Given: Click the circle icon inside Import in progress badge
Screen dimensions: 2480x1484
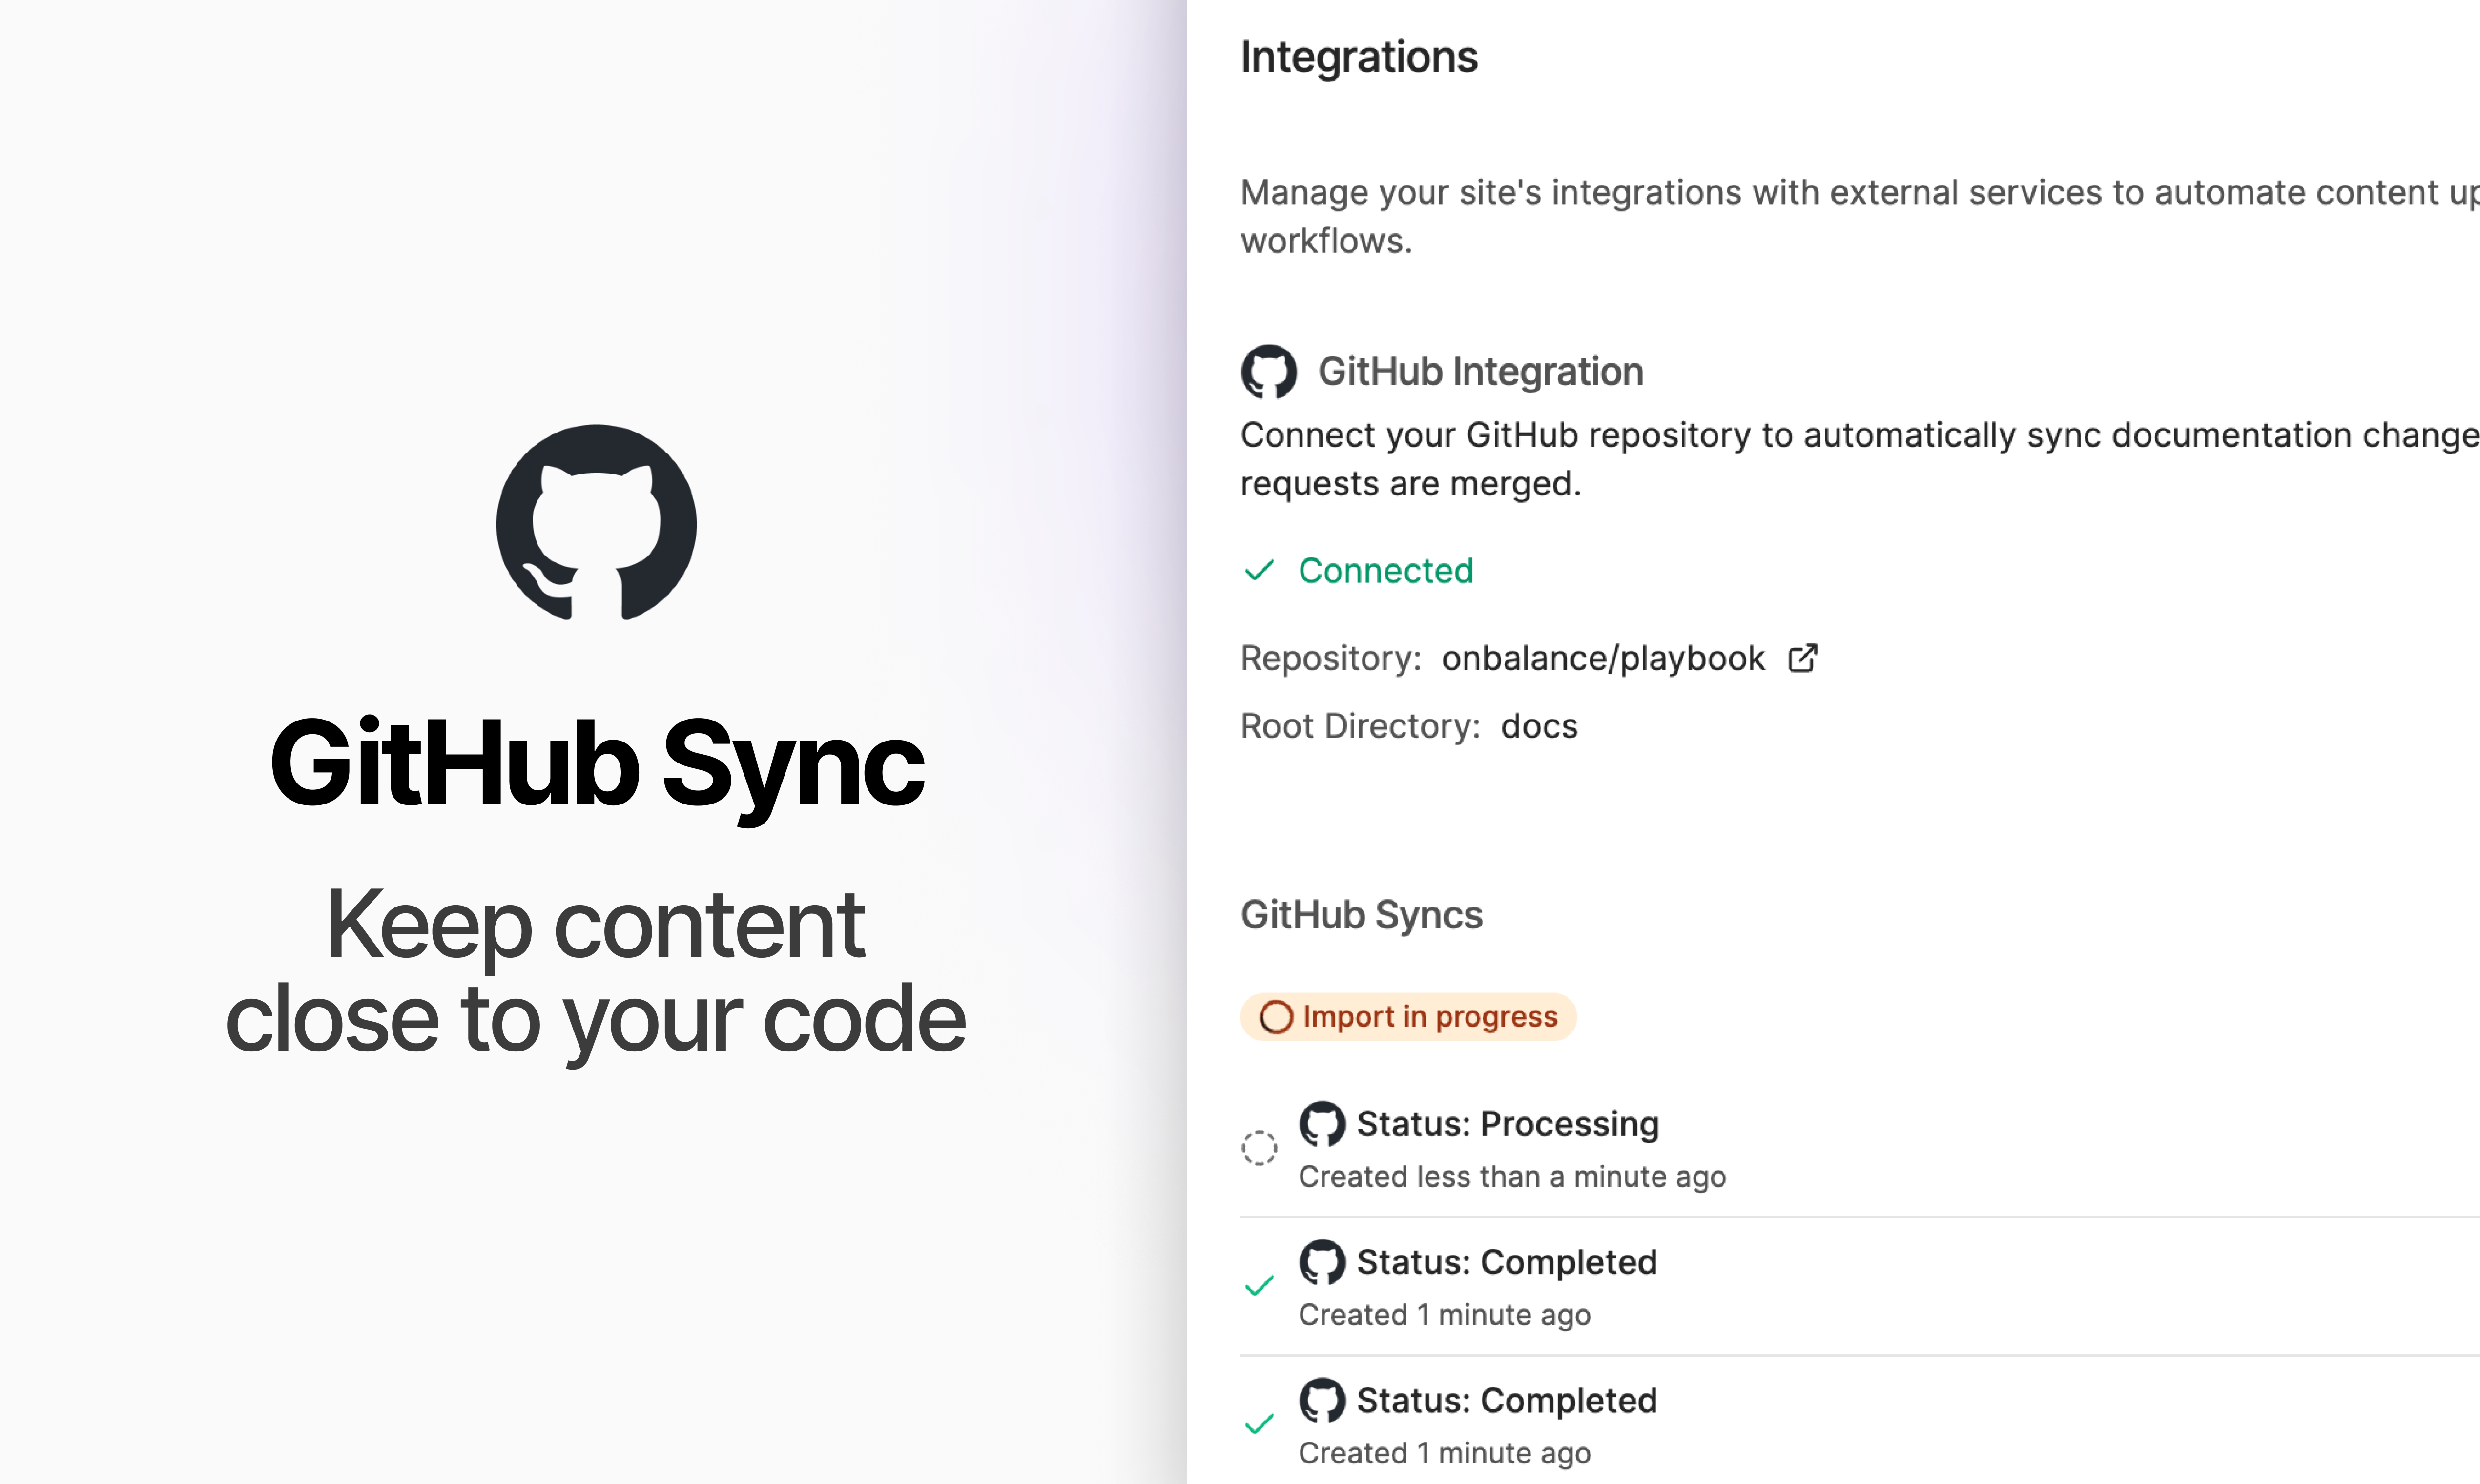Looking at the screenshot, I should click(x=1276, y=1017).
